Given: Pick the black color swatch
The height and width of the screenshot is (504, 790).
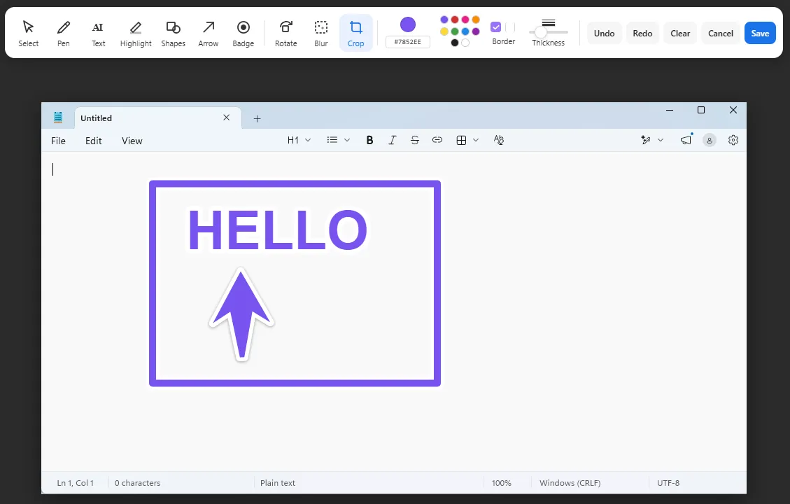Looking at the screenshot, I should click(x=454, y=43).
